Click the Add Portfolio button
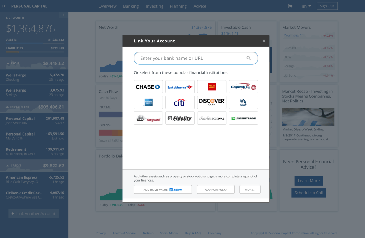Viewport: 365px width, 238px height. point(216,189)
